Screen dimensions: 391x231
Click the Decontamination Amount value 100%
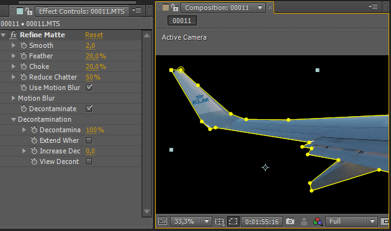[95, 130]
